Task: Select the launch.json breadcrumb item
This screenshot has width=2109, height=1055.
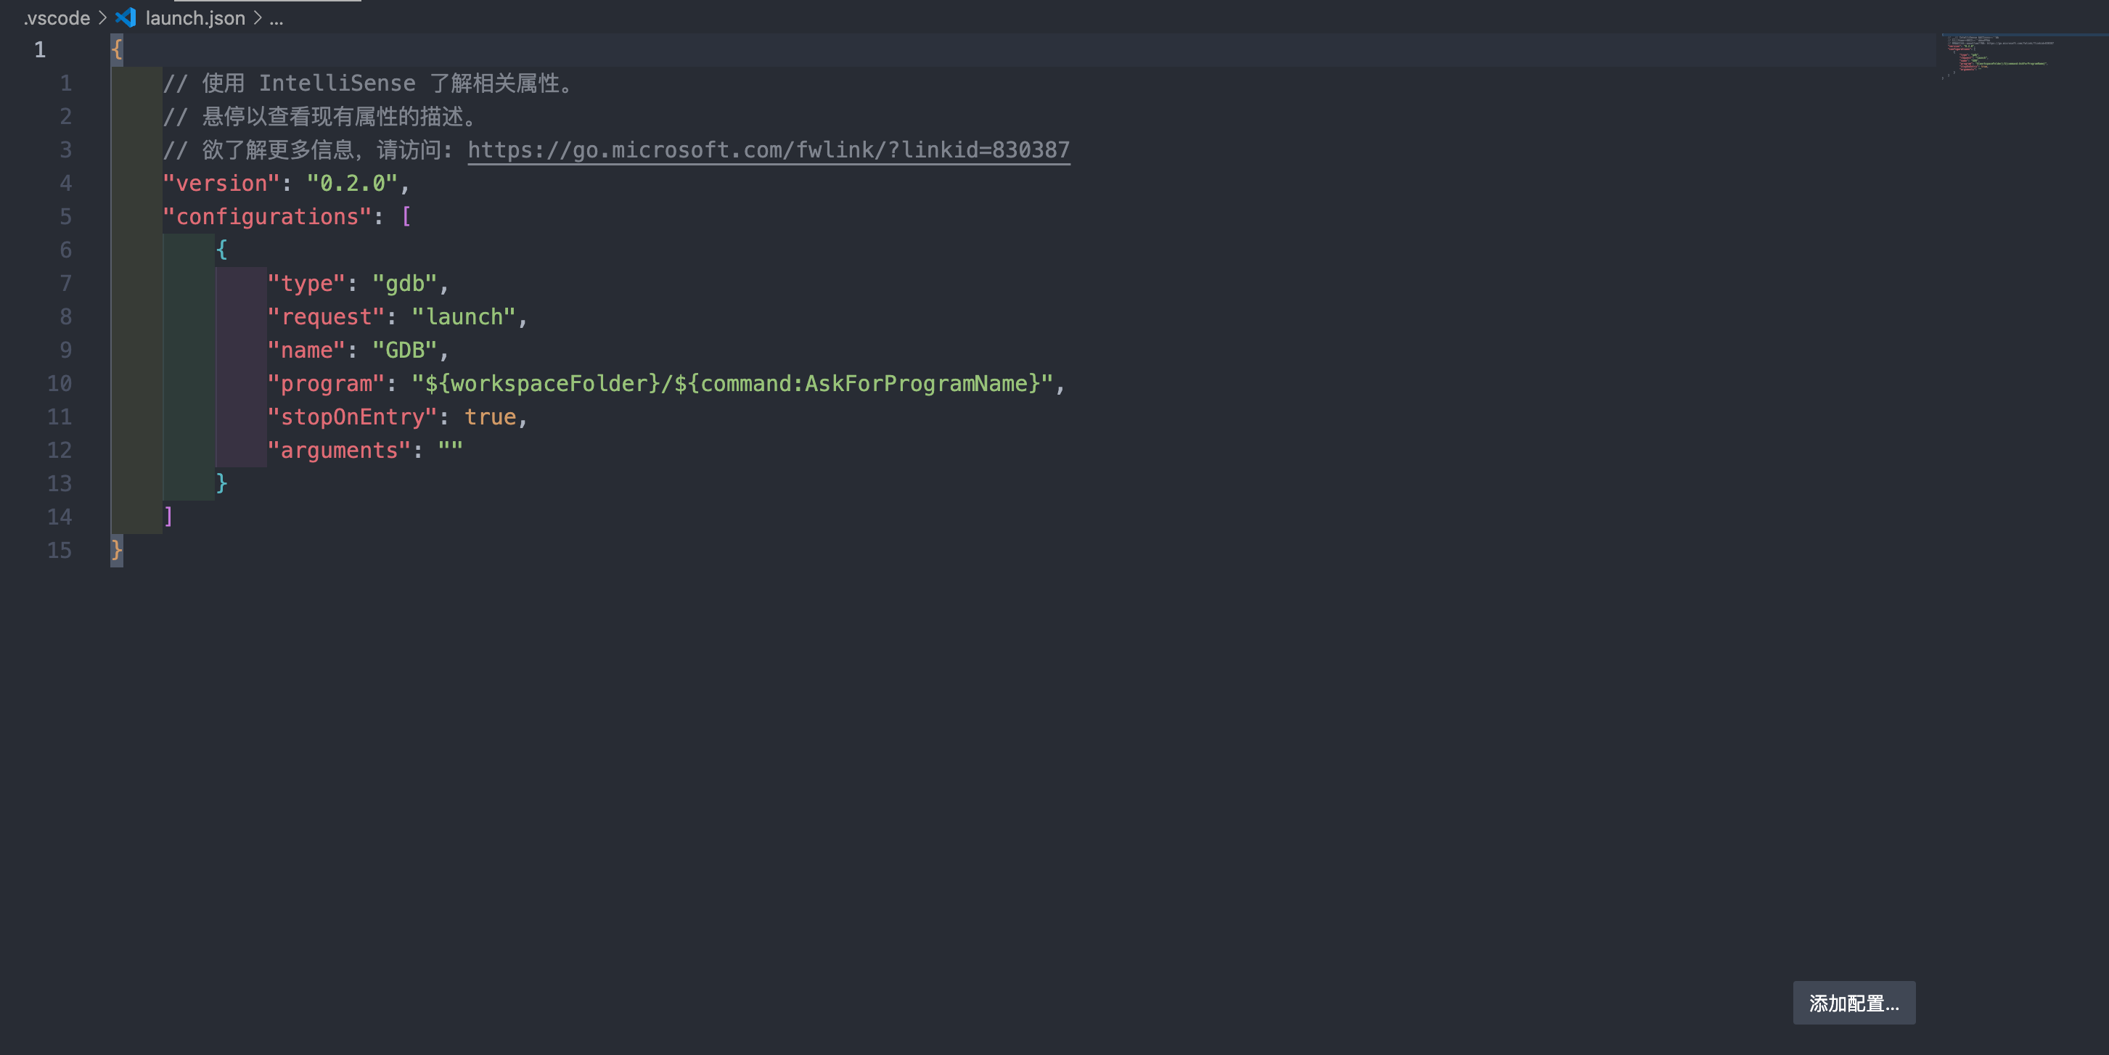Action: tap(194, 17)
